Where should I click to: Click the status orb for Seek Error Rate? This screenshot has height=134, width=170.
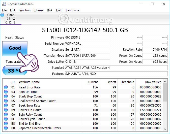click(6, 105)
